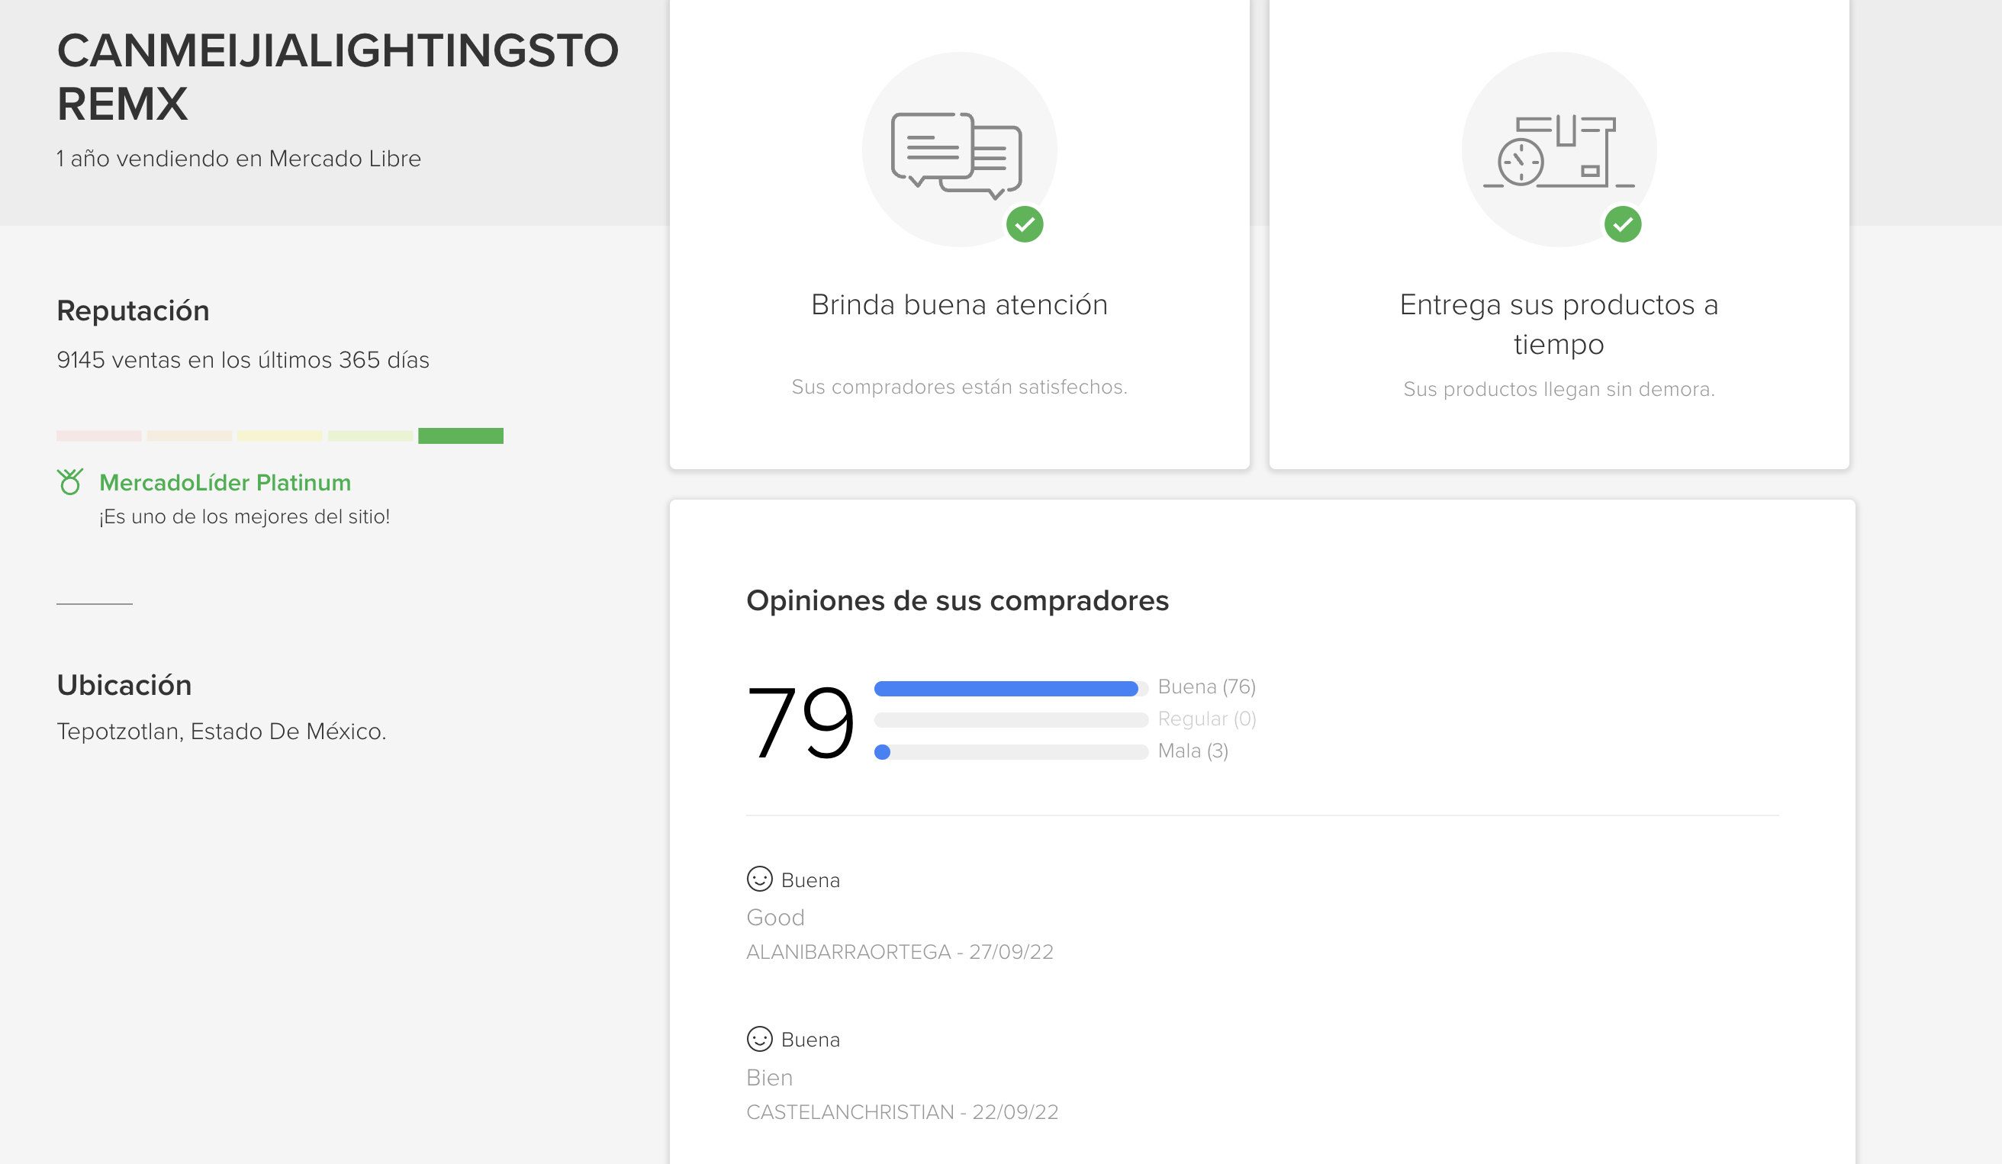Click the Regular (0) rating label
Image resolution: width=2002 pixels, height=1164 pixels.
click(1206, 719)
